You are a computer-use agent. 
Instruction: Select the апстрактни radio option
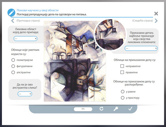[x=13, y=72]
